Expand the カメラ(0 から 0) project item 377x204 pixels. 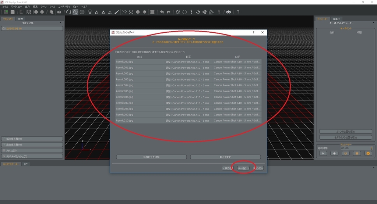[32, 29]
